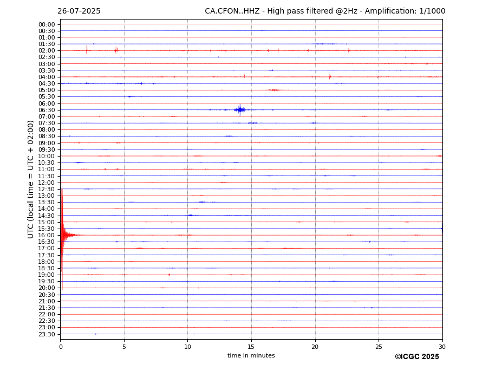This screenshot has width=502, height=377.
Task: Click the x-axis tick label 10
Action: (x=187, y=347)
